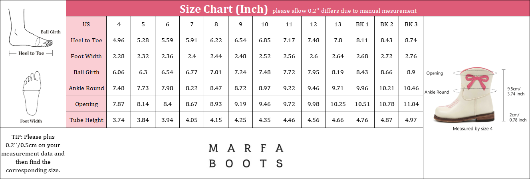The height and width of the screenshot is (179, 530).
Task: Select the Ankle Round row header
Action: 86,88
